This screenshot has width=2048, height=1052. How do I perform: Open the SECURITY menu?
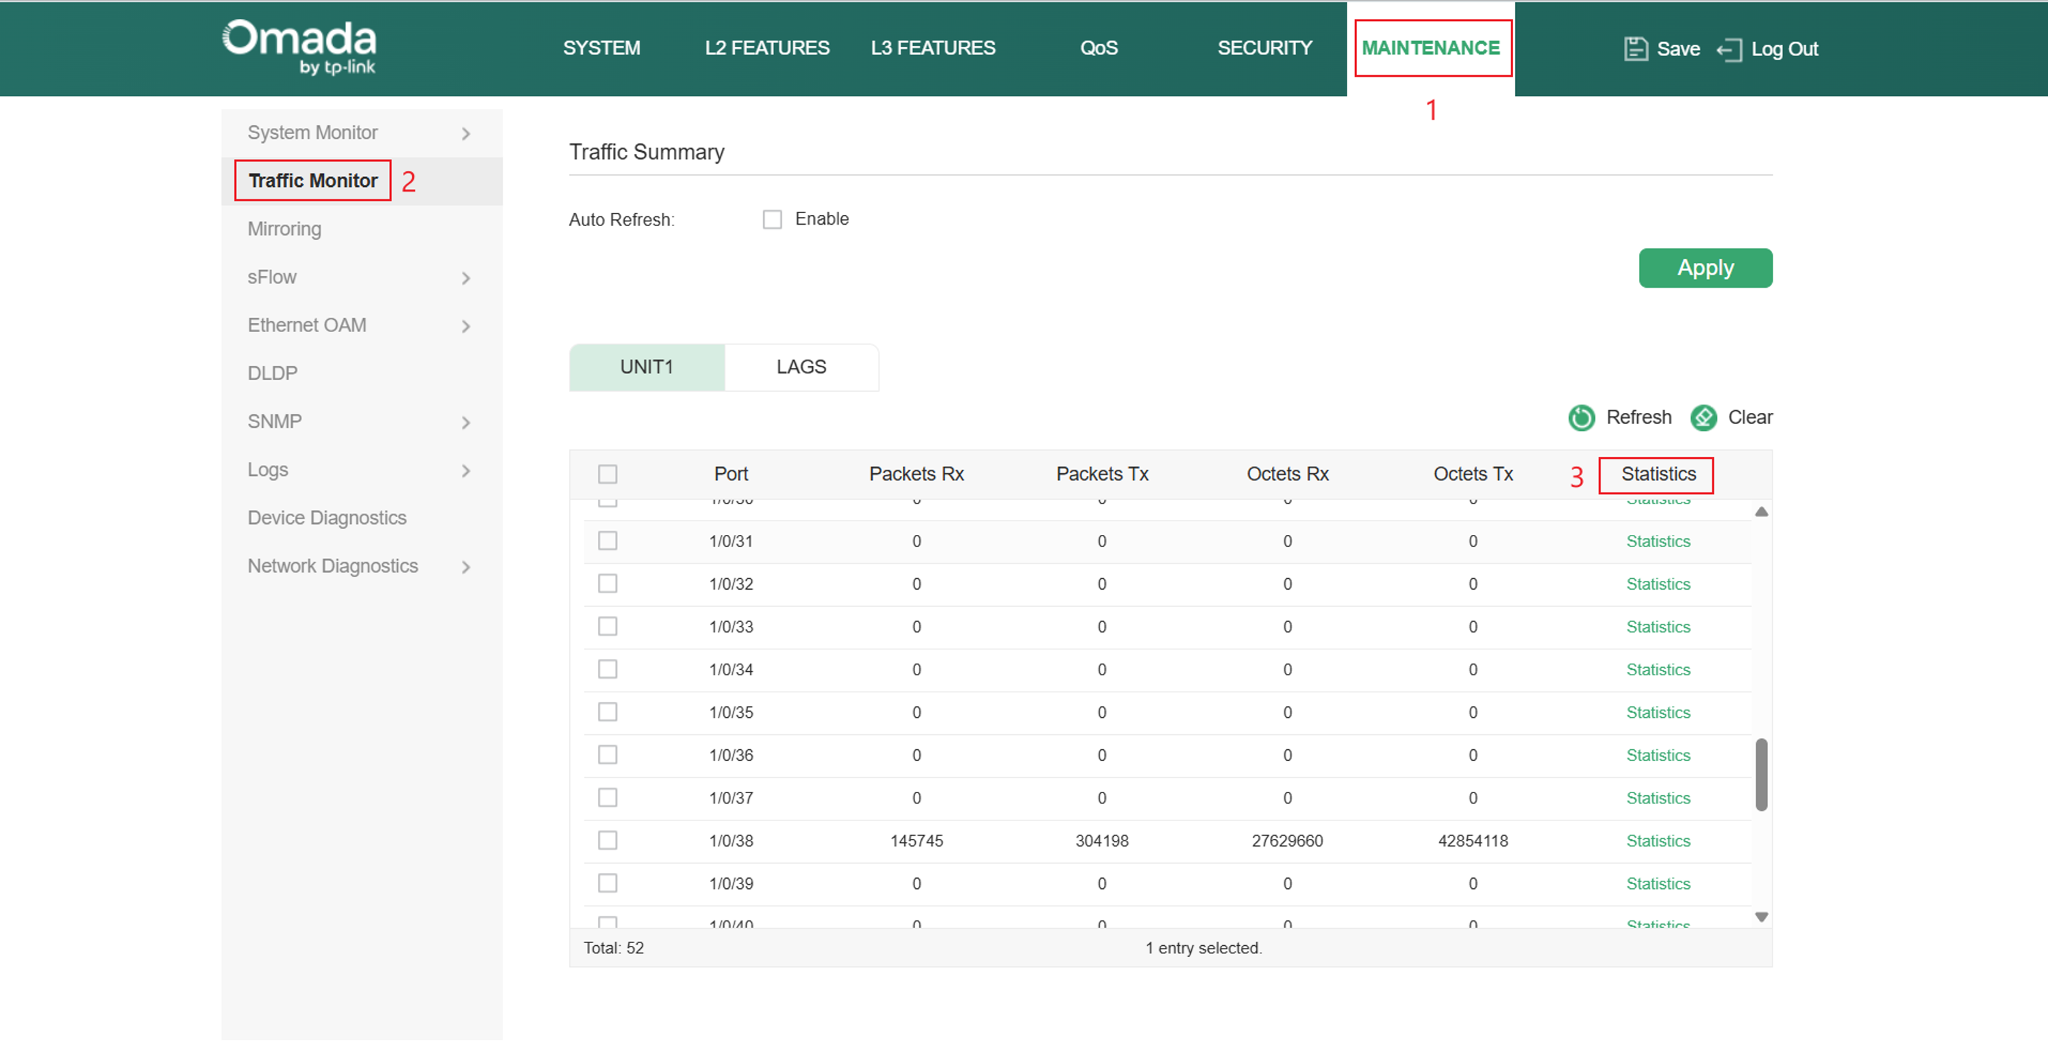(x=1264, y=49)
